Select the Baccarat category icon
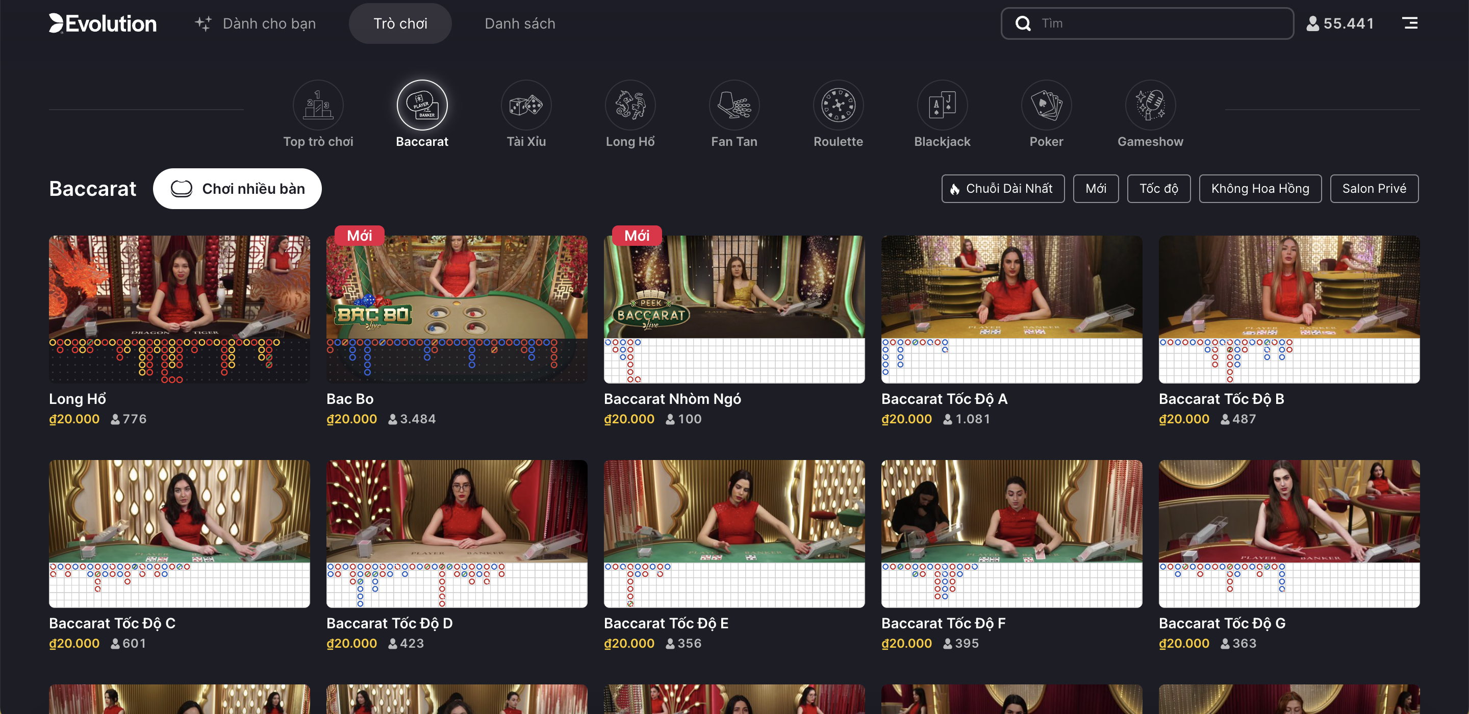 click(422, 105)
